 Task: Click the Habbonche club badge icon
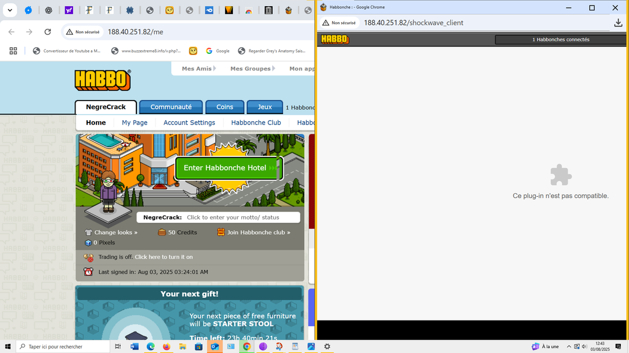[x=221, y=232]
